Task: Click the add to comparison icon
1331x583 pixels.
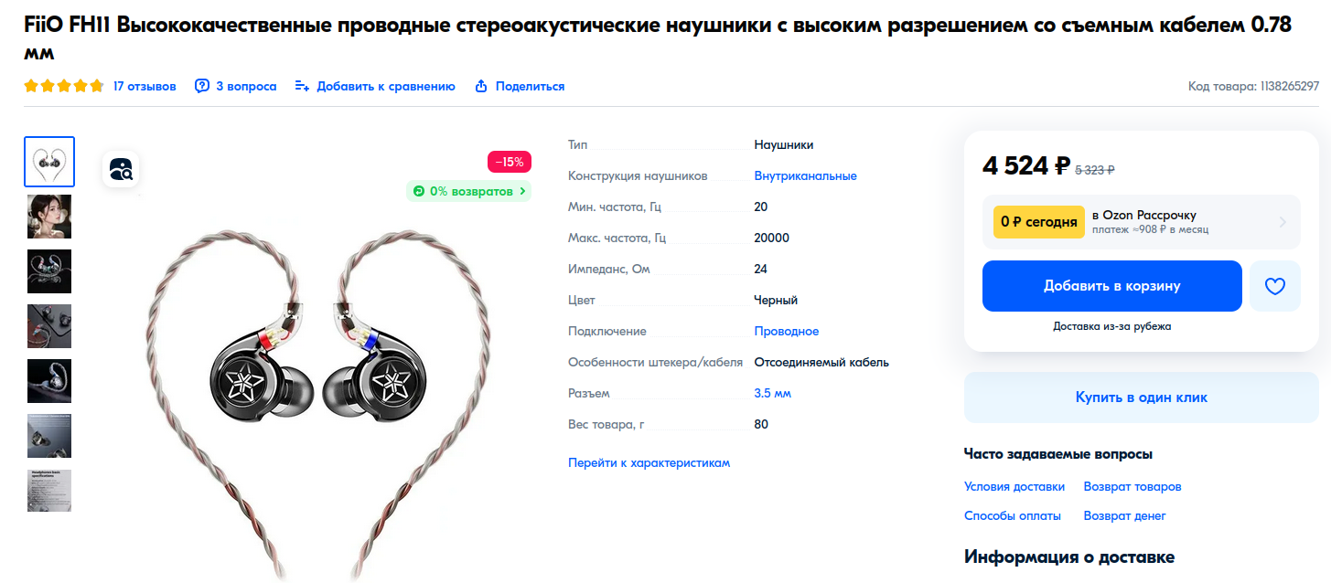Action: click(x=302, y=86)
